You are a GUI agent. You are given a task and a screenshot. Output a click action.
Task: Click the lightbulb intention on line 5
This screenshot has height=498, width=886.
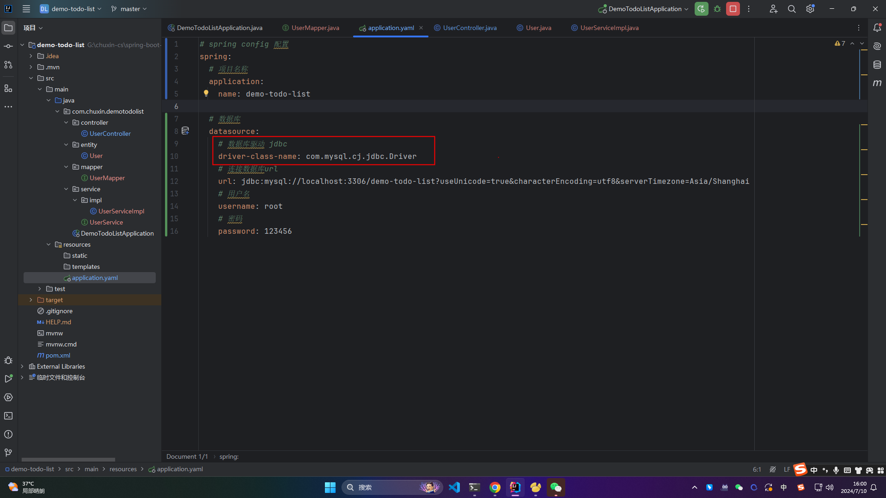tap(206, 93)
